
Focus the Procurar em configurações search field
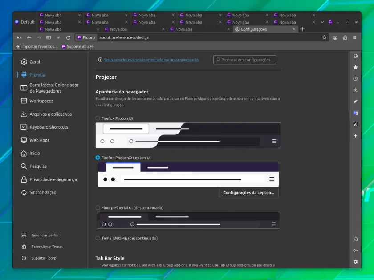pyautogui.click(x=245, y=60)
